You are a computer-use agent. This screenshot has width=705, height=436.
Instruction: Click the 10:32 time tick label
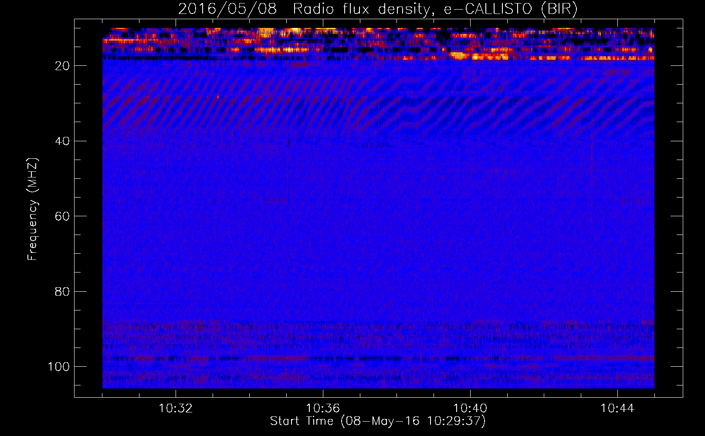[x=176, y=409]
